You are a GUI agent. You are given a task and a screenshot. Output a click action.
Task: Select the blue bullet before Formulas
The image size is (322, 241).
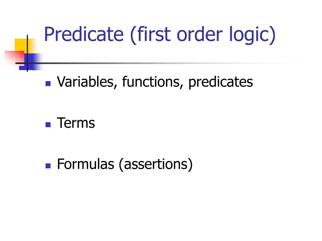point(48,166)
